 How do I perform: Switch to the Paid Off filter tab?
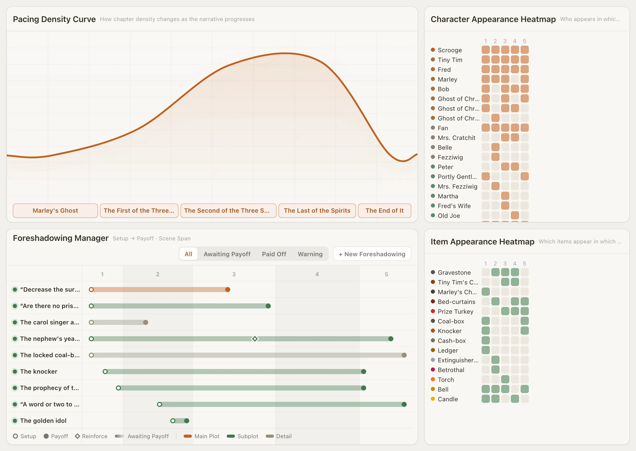coord(274,254)
